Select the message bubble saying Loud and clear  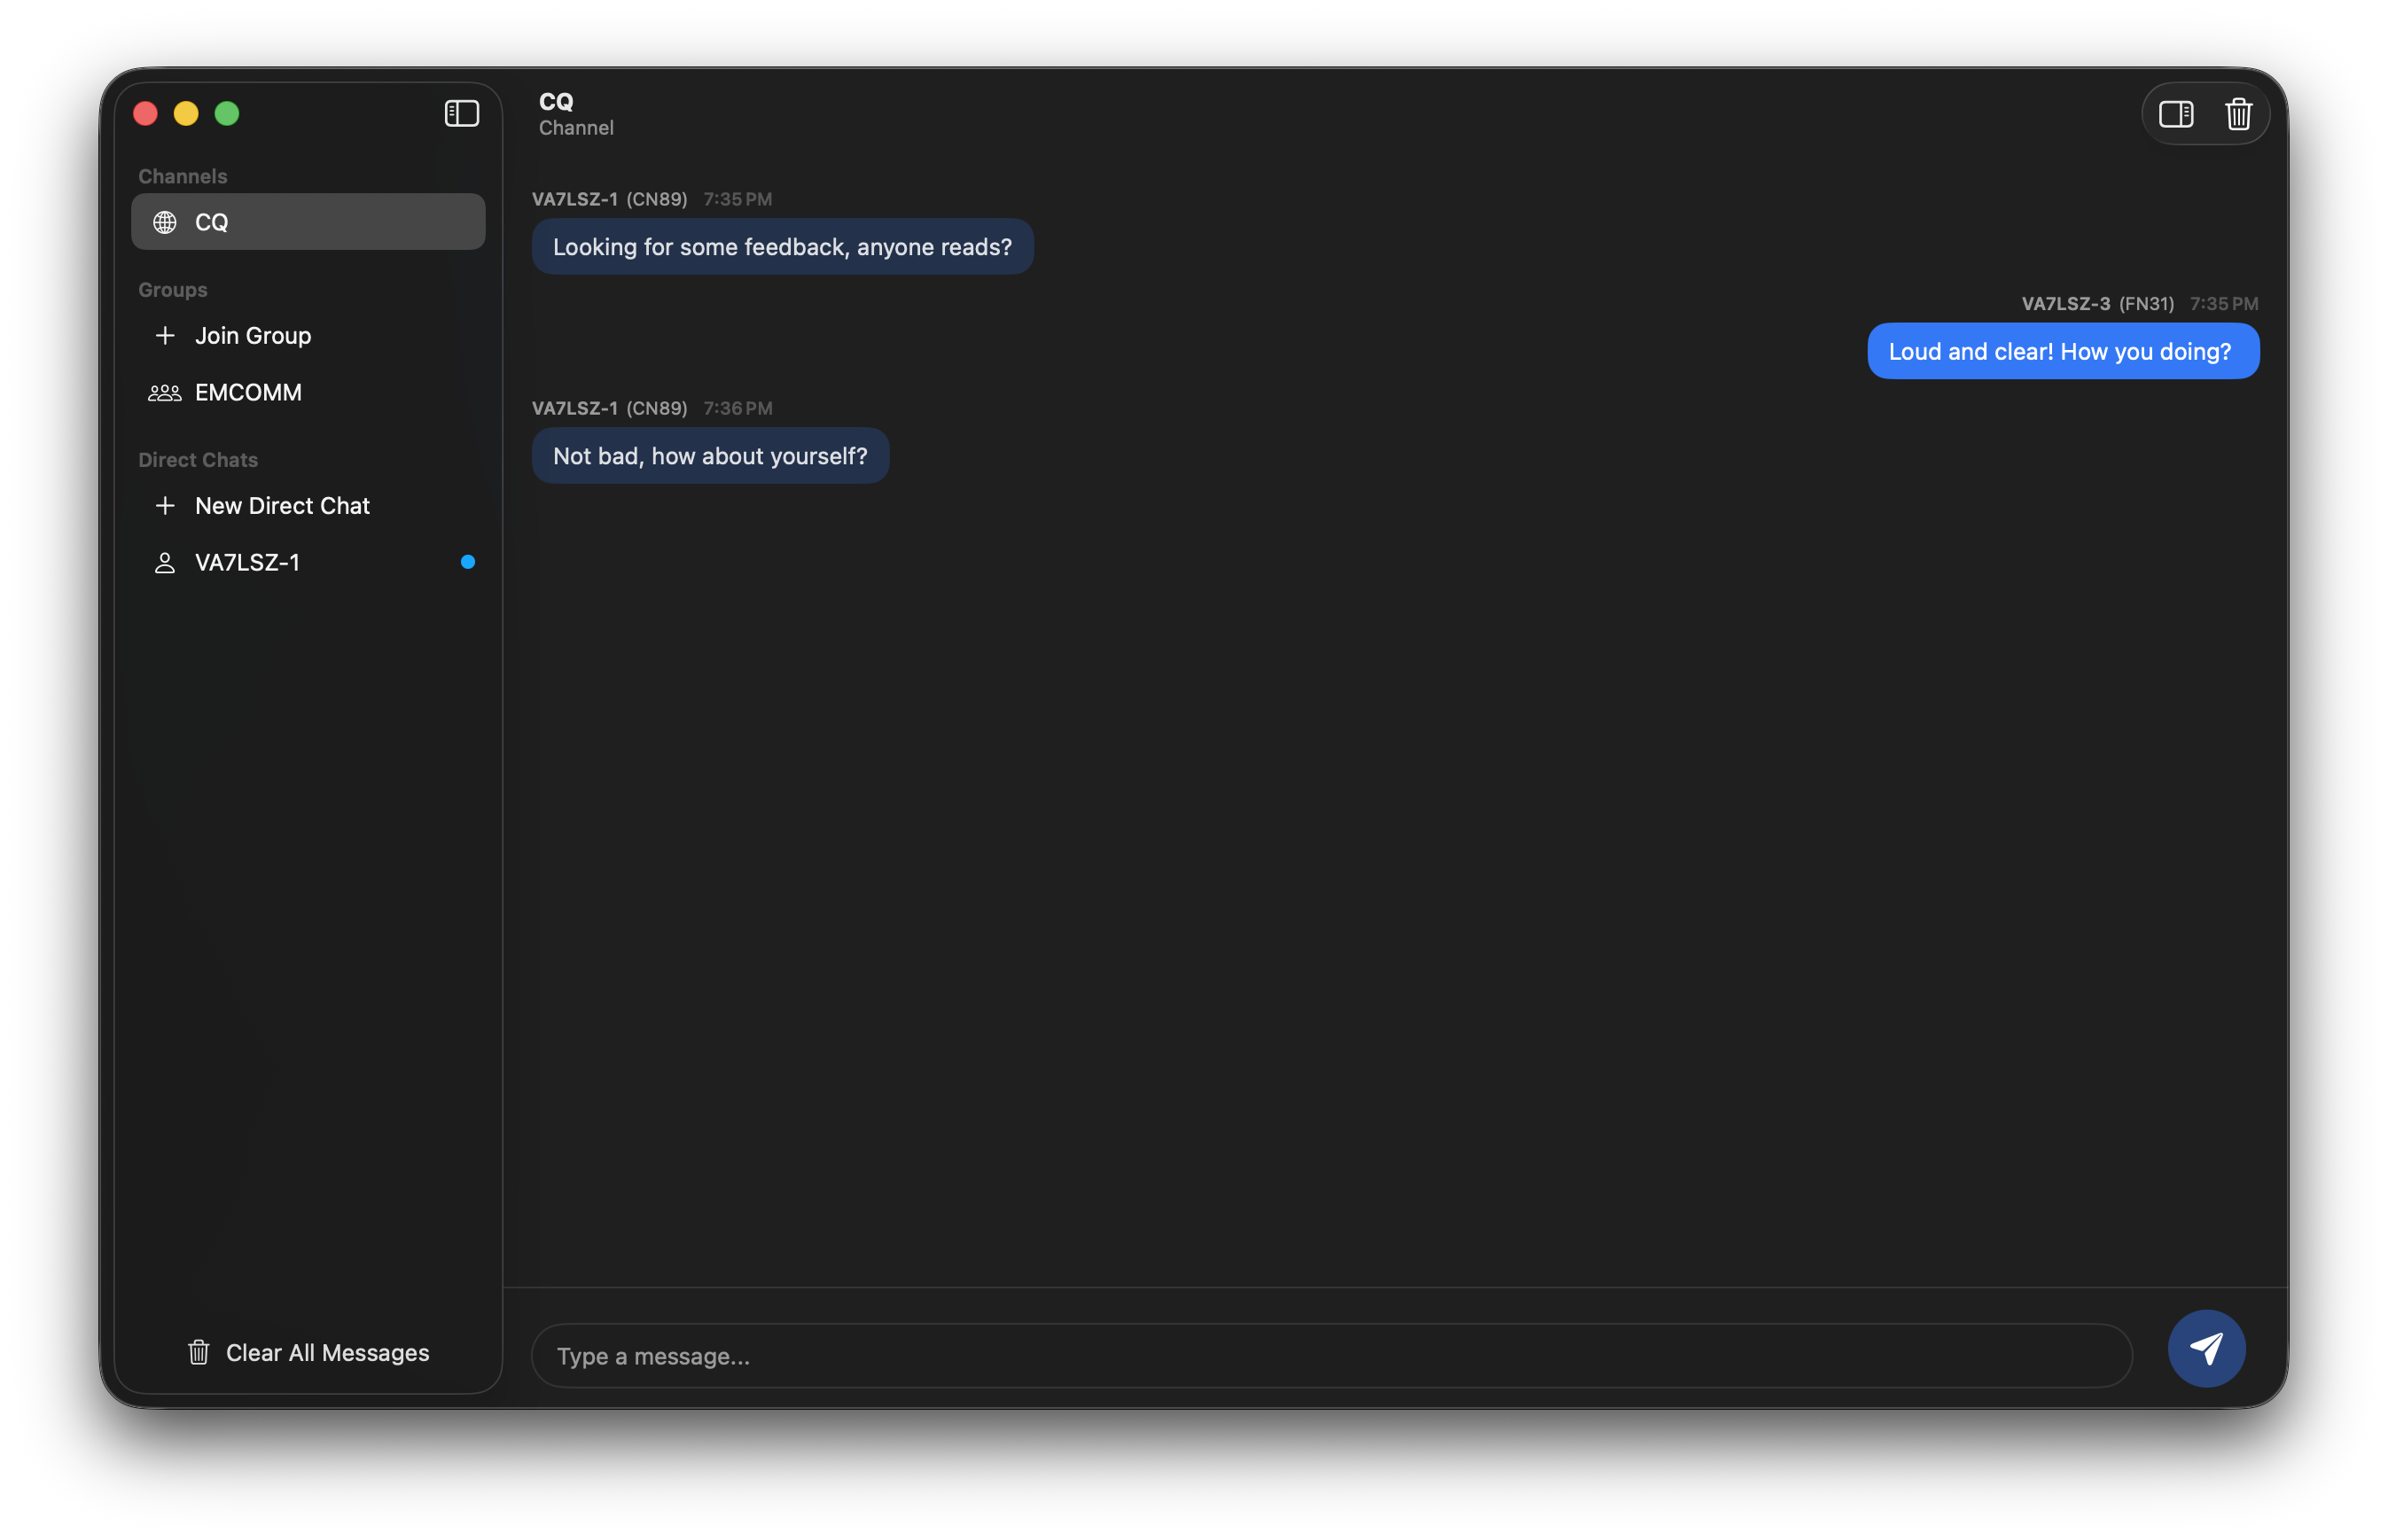pyautogui.click(x=2062, y=351)
